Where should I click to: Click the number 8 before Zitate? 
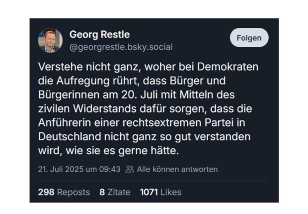click(x=102, y=192)
